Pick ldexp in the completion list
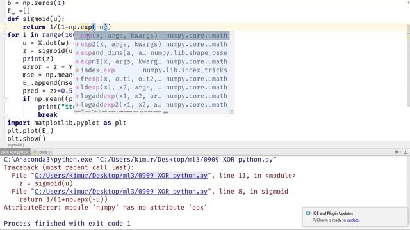The width and height of the screenshot is (410, 230). pyautogui.click(x=152, y=87)
